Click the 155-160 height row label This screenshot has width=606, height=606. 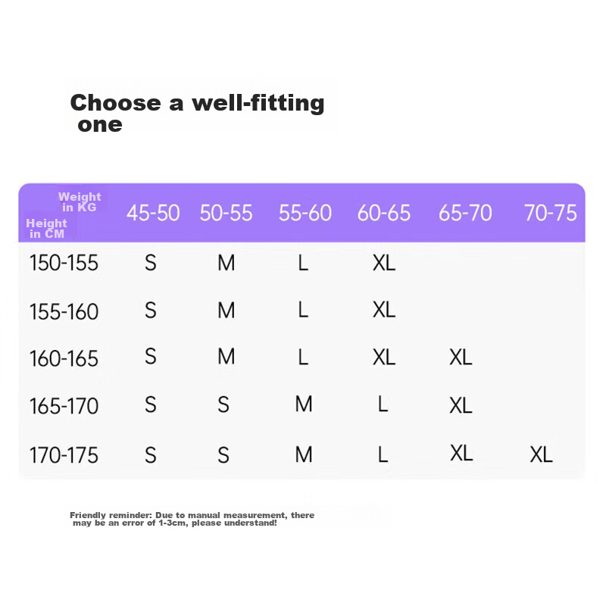[64, 311]
